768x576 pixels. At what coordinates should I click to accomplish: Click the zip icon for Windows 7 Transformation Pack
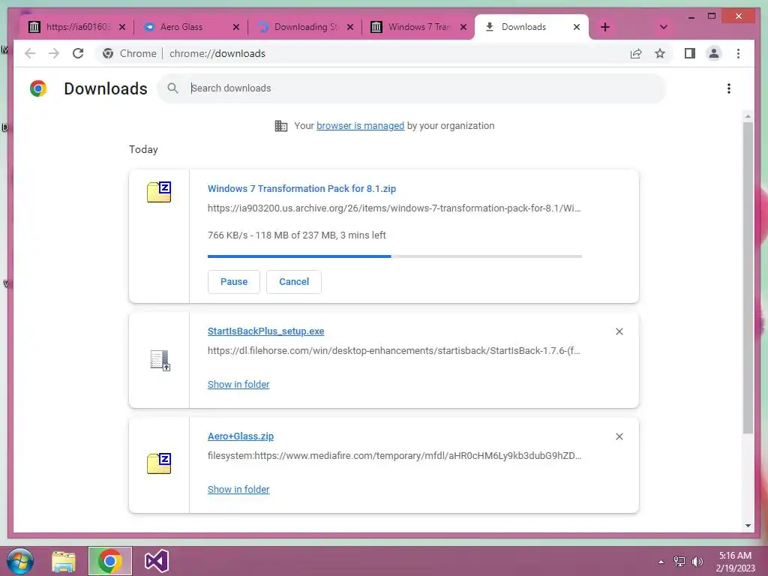[159, 191]
